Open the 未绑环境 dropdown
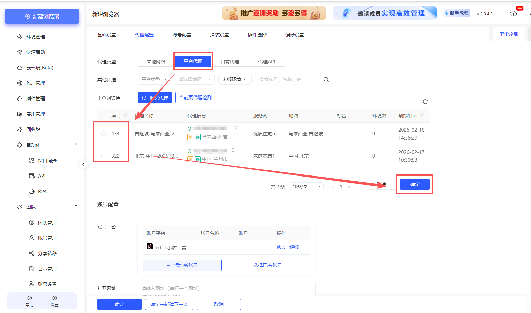The width and height of the screenshot is (531, 313). point(235,79)
